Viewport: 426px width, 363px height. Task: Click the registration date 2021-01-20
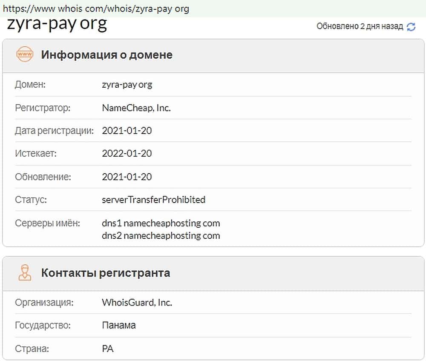(x=127, y=131)
